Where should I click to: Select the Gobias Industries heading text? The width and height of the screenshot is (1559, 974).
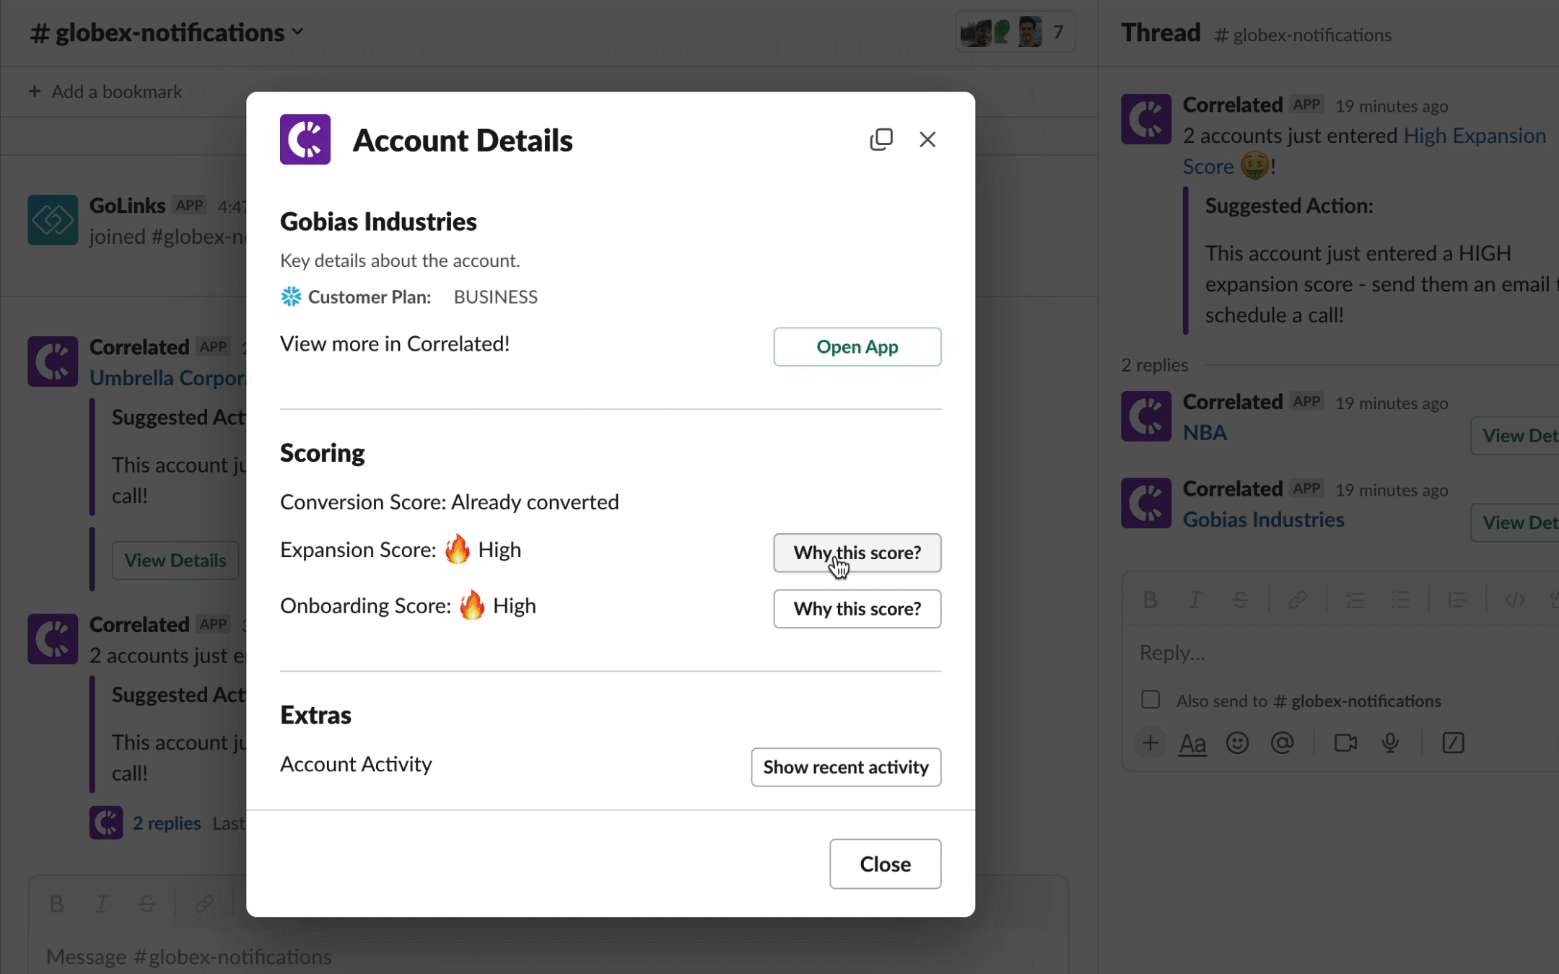pos(378,221)
